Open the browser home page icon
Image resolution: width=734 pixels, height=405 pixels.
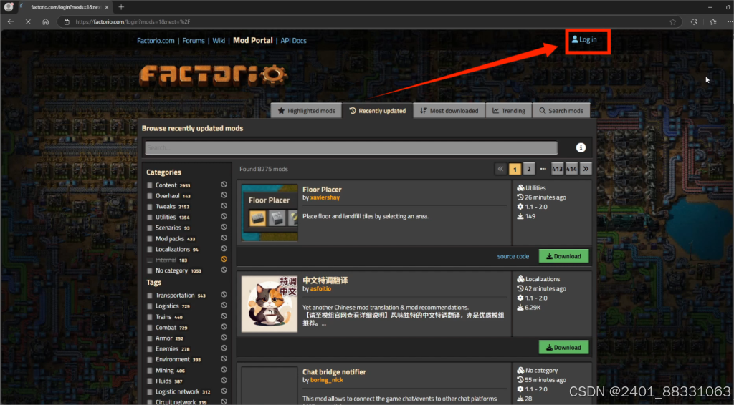pos(45,21)
